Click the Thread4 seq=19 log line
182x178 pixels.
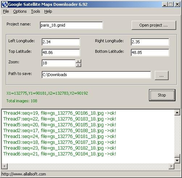click(59, 113)
